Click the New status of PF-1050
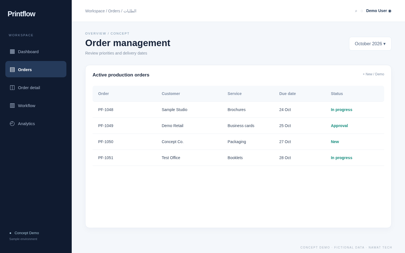 tap(335, 142)
